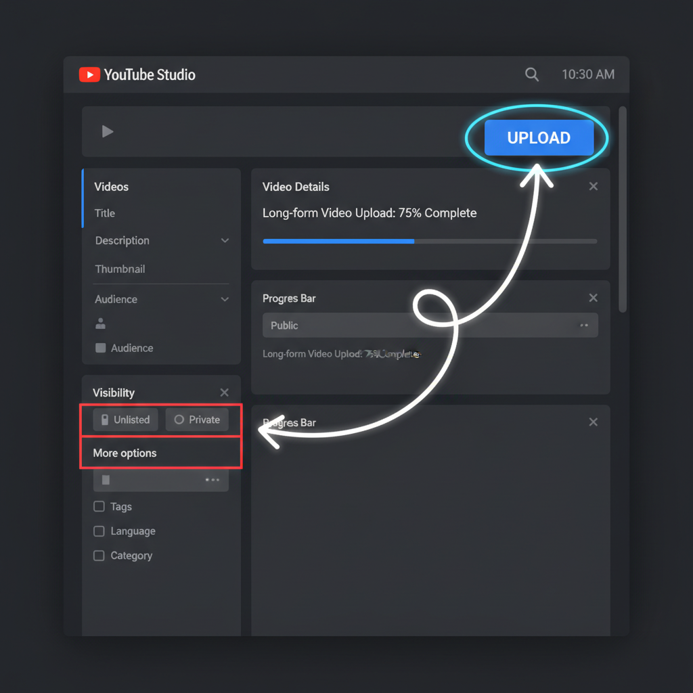This screenshot has width=693, height=693.
Task: Click the blue UPLOAD button
Action: point(539,137)
